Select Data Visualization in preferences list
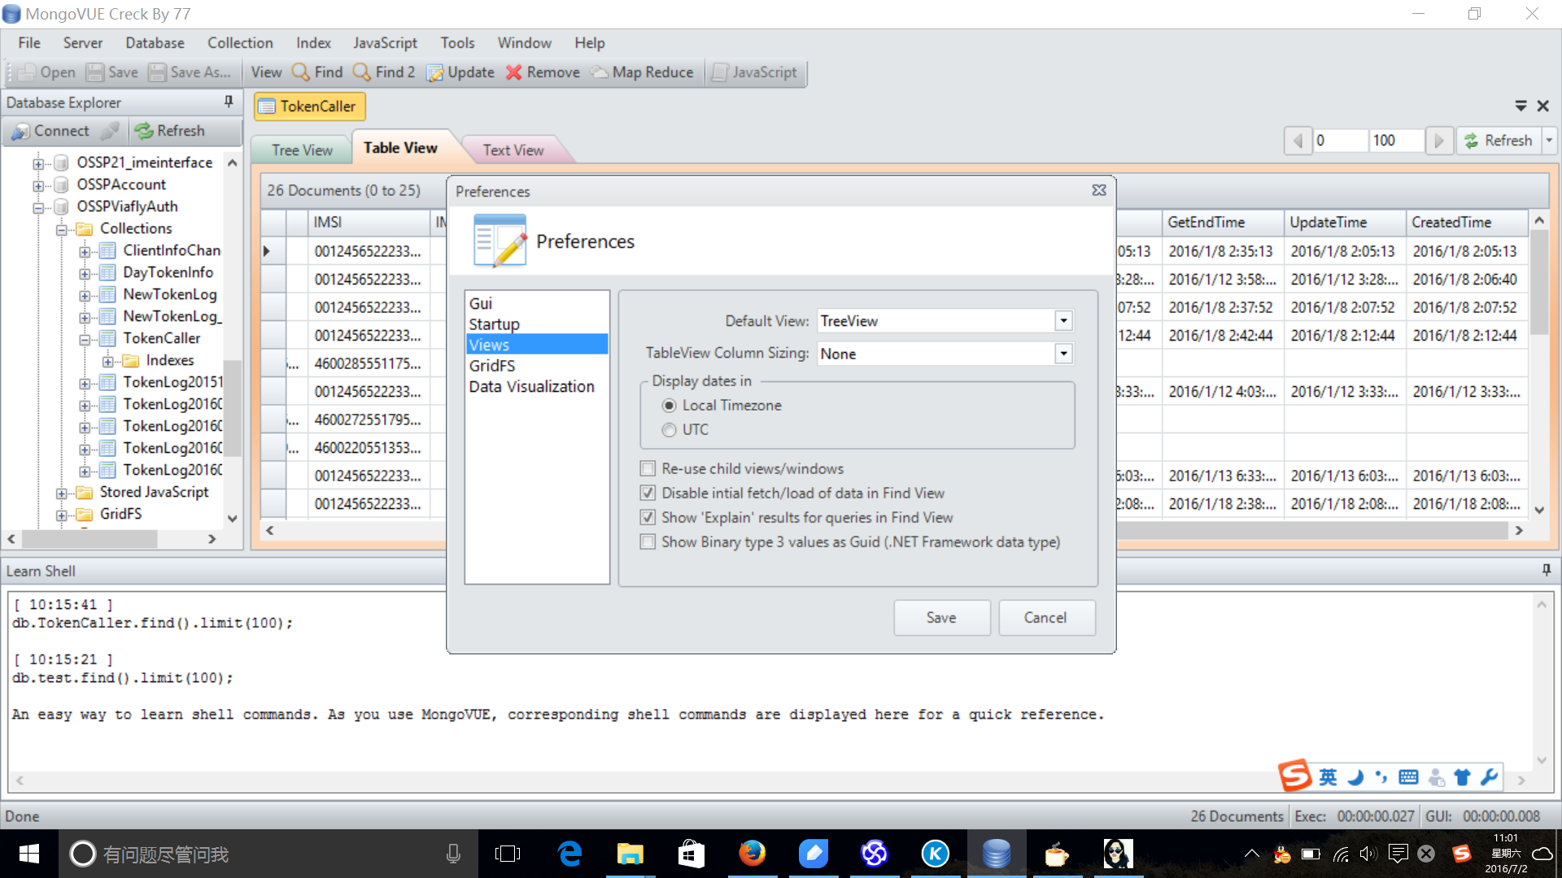Screen dimensions: 1562x878 pos(531,387)
